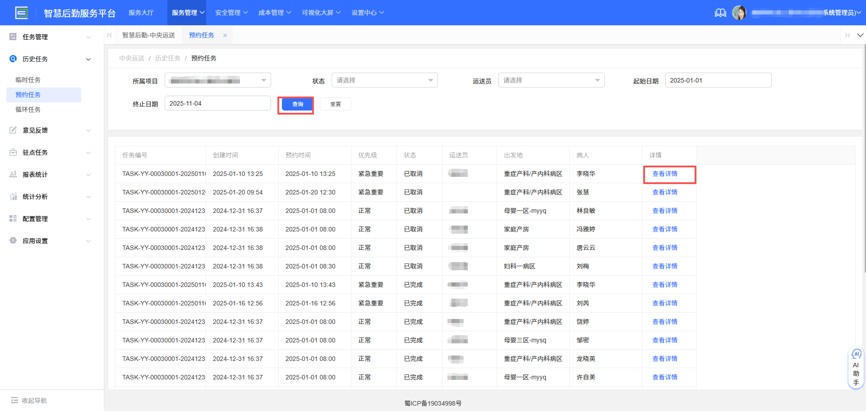Image resolution: width=866 pixels, height=411 pixels.
Task: Select the 统计分析 analysis icon
Action: pyautogui.click(x=13, y=196)
